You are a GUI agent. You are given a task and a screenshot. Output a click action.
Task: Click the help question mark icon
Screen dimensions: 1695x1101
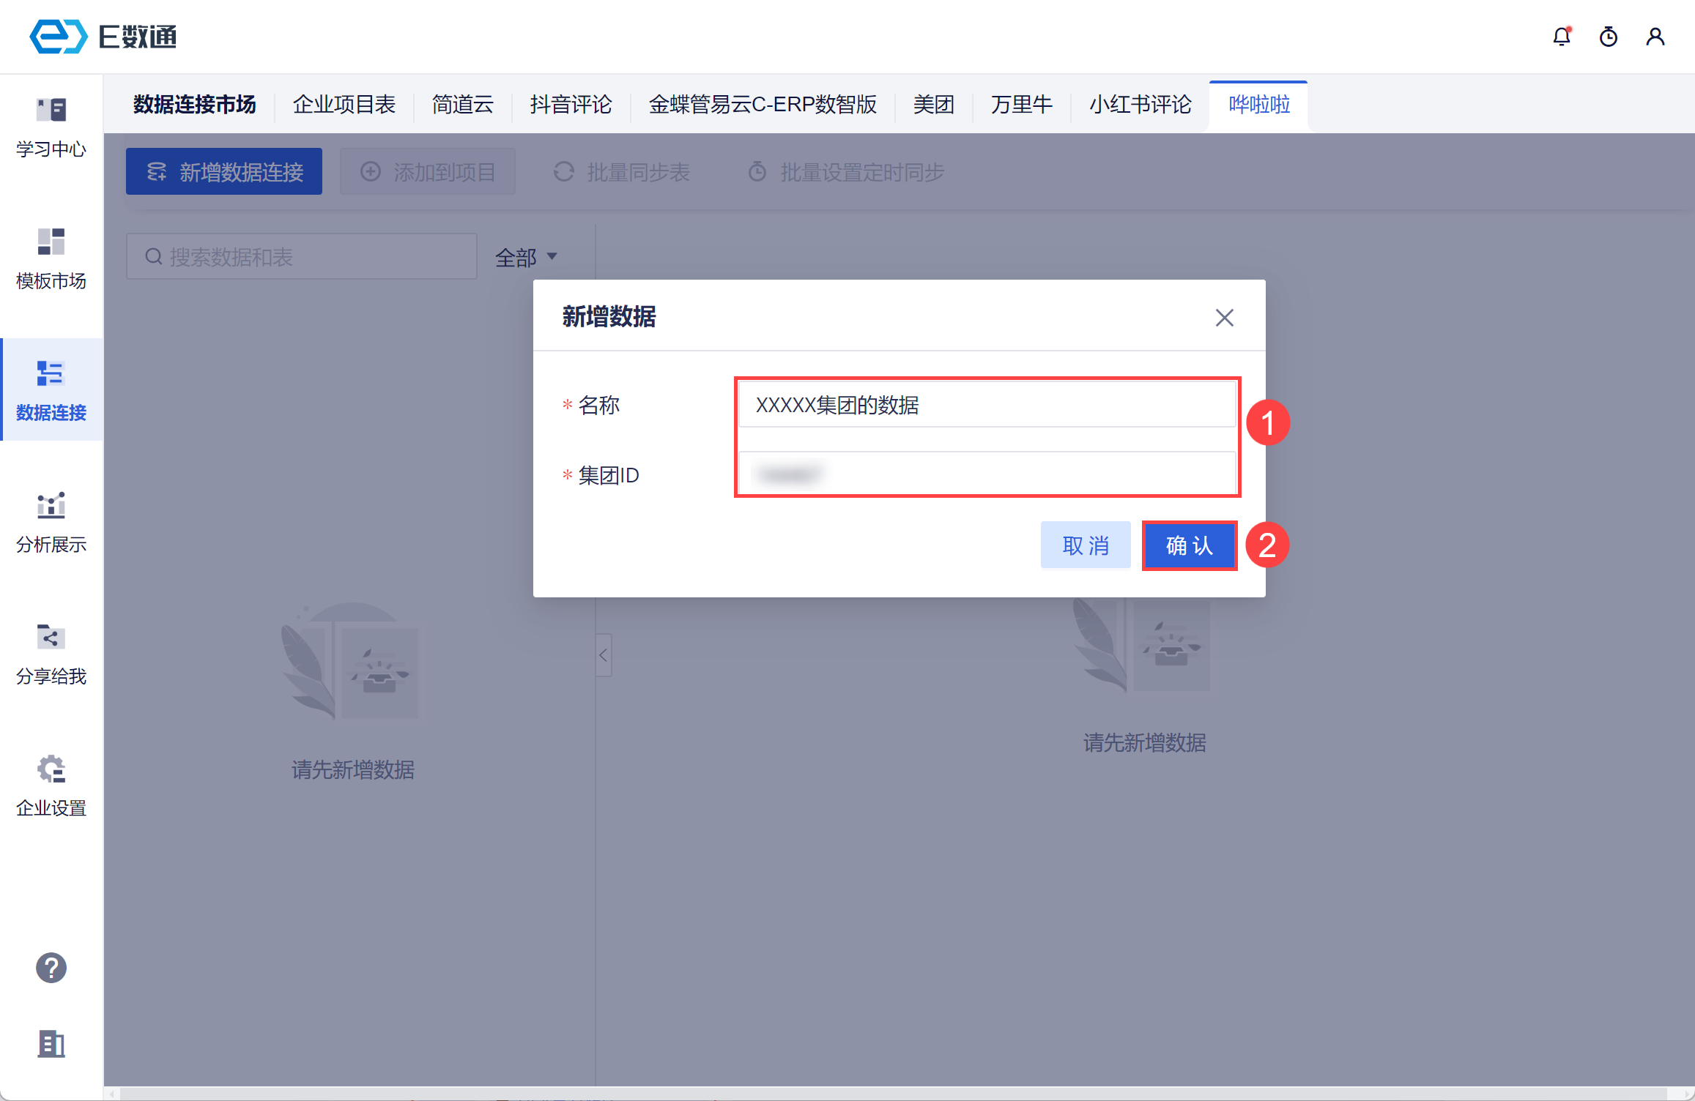[51, 968]
